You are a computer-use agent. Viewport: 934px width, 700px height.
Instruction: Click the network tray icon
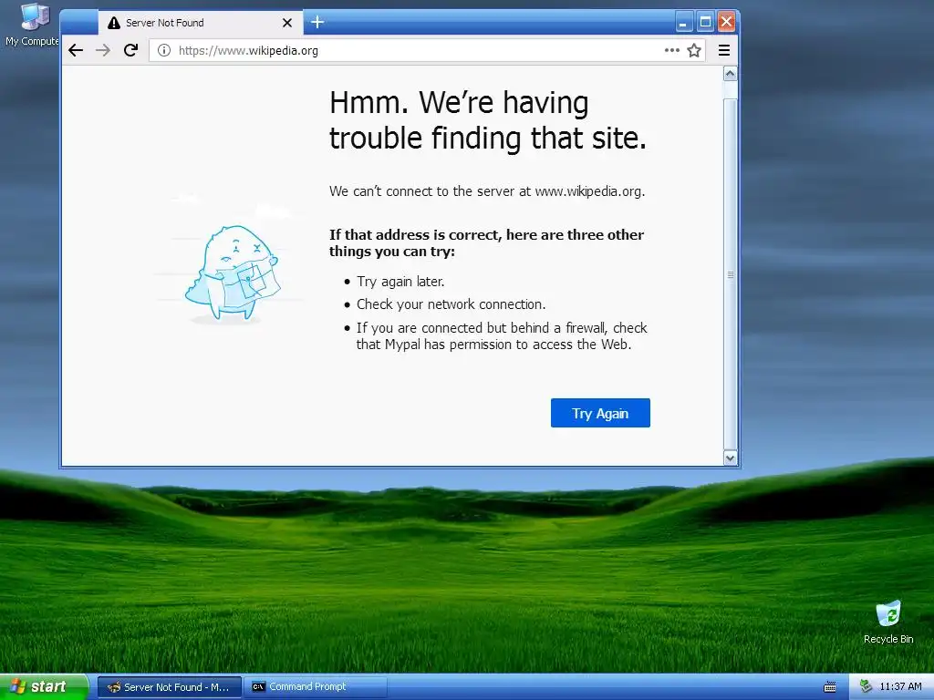coord(866,687)
